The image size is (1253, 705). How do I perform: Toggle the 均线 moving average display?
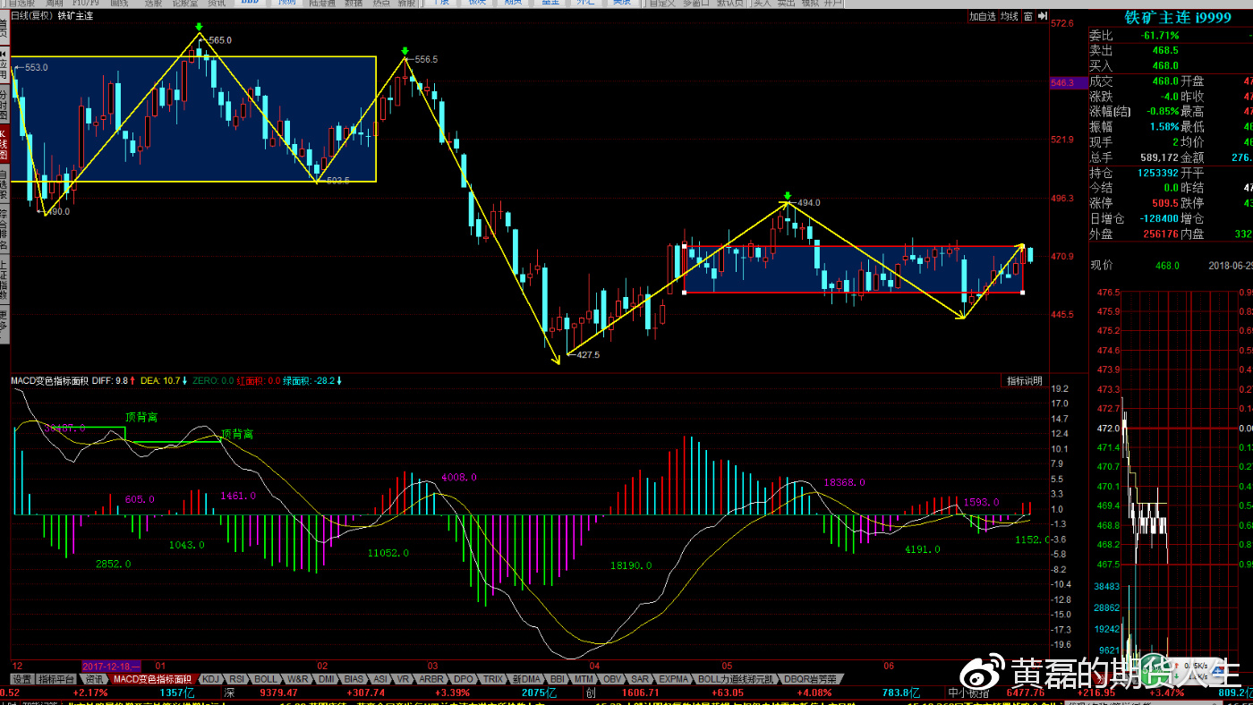1010,16
